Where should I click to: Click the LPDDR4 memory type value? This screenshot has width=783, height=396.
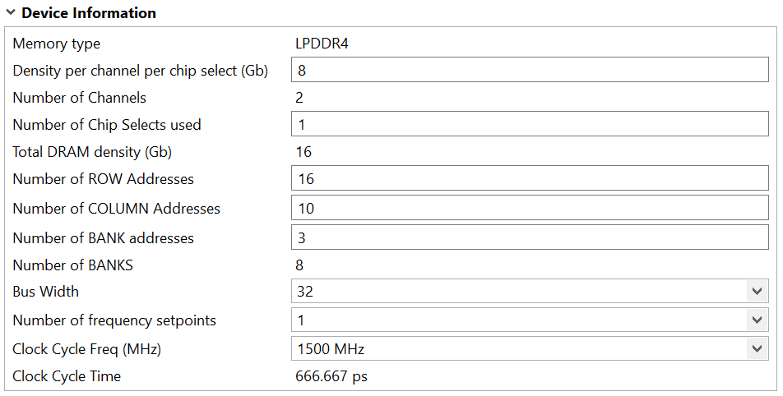click(322, 44)
